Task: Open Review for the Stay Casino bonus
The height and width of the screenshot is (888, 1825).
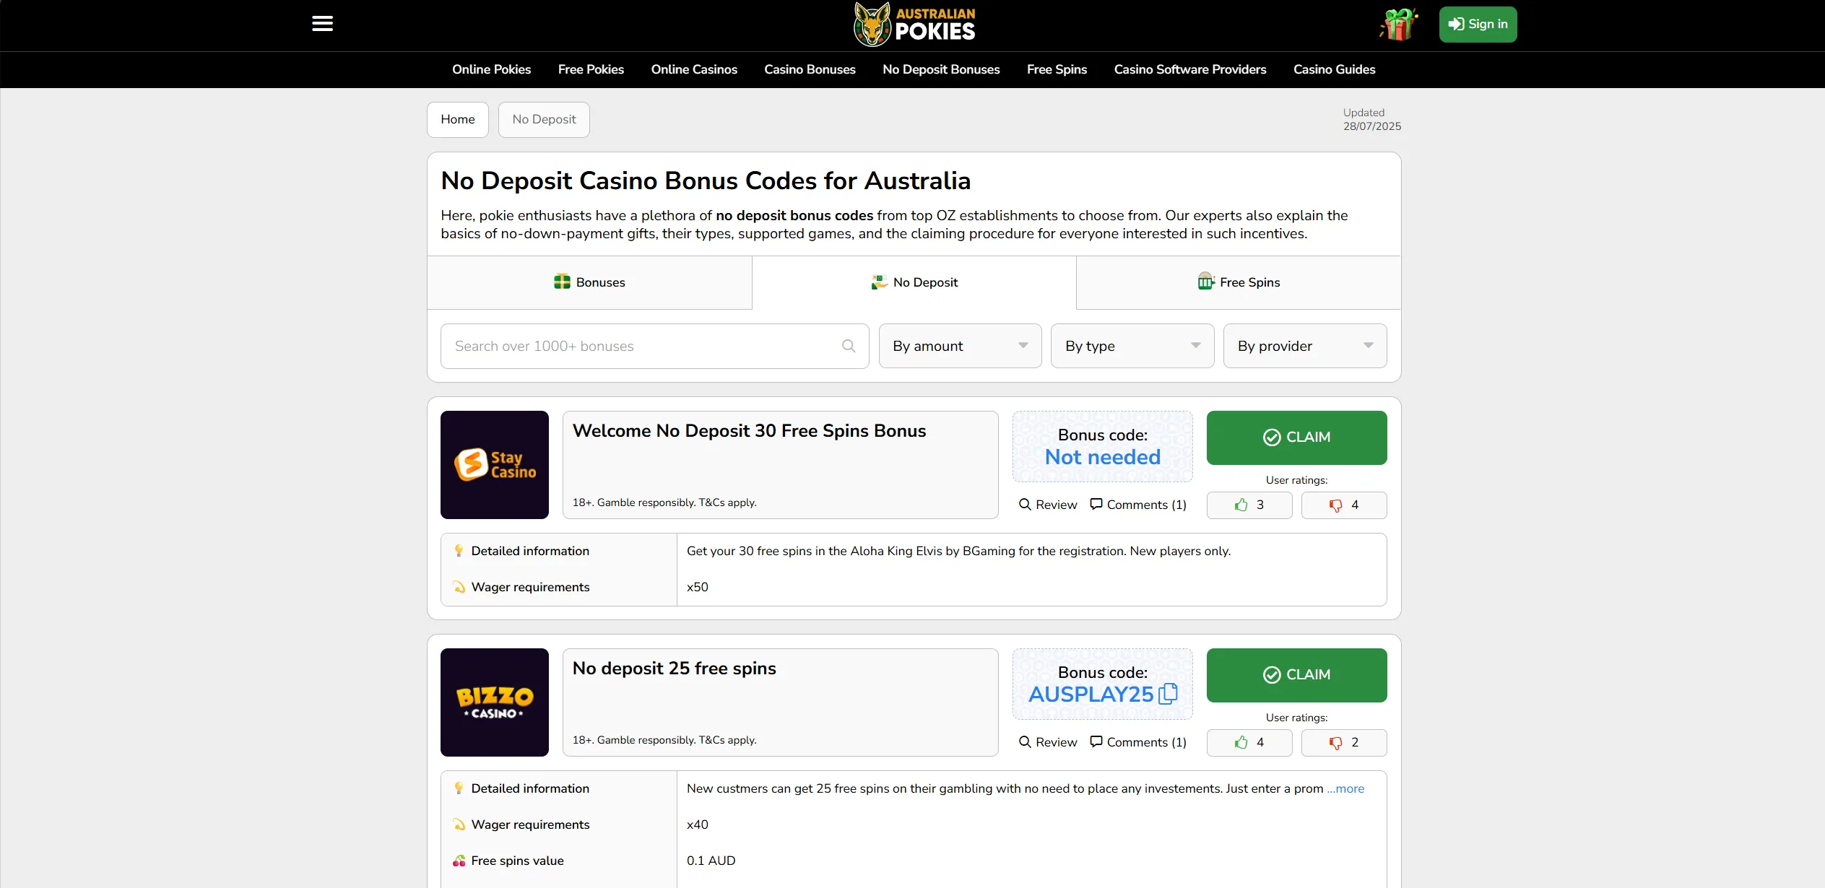Action: [1048, 505]
